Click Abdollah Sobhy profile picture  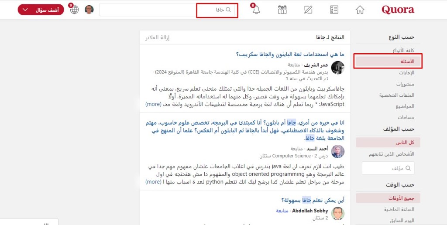[x=338, y=214]
